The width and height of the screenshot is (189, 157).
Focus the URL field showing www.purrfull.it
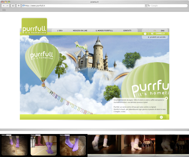(83, 6)
